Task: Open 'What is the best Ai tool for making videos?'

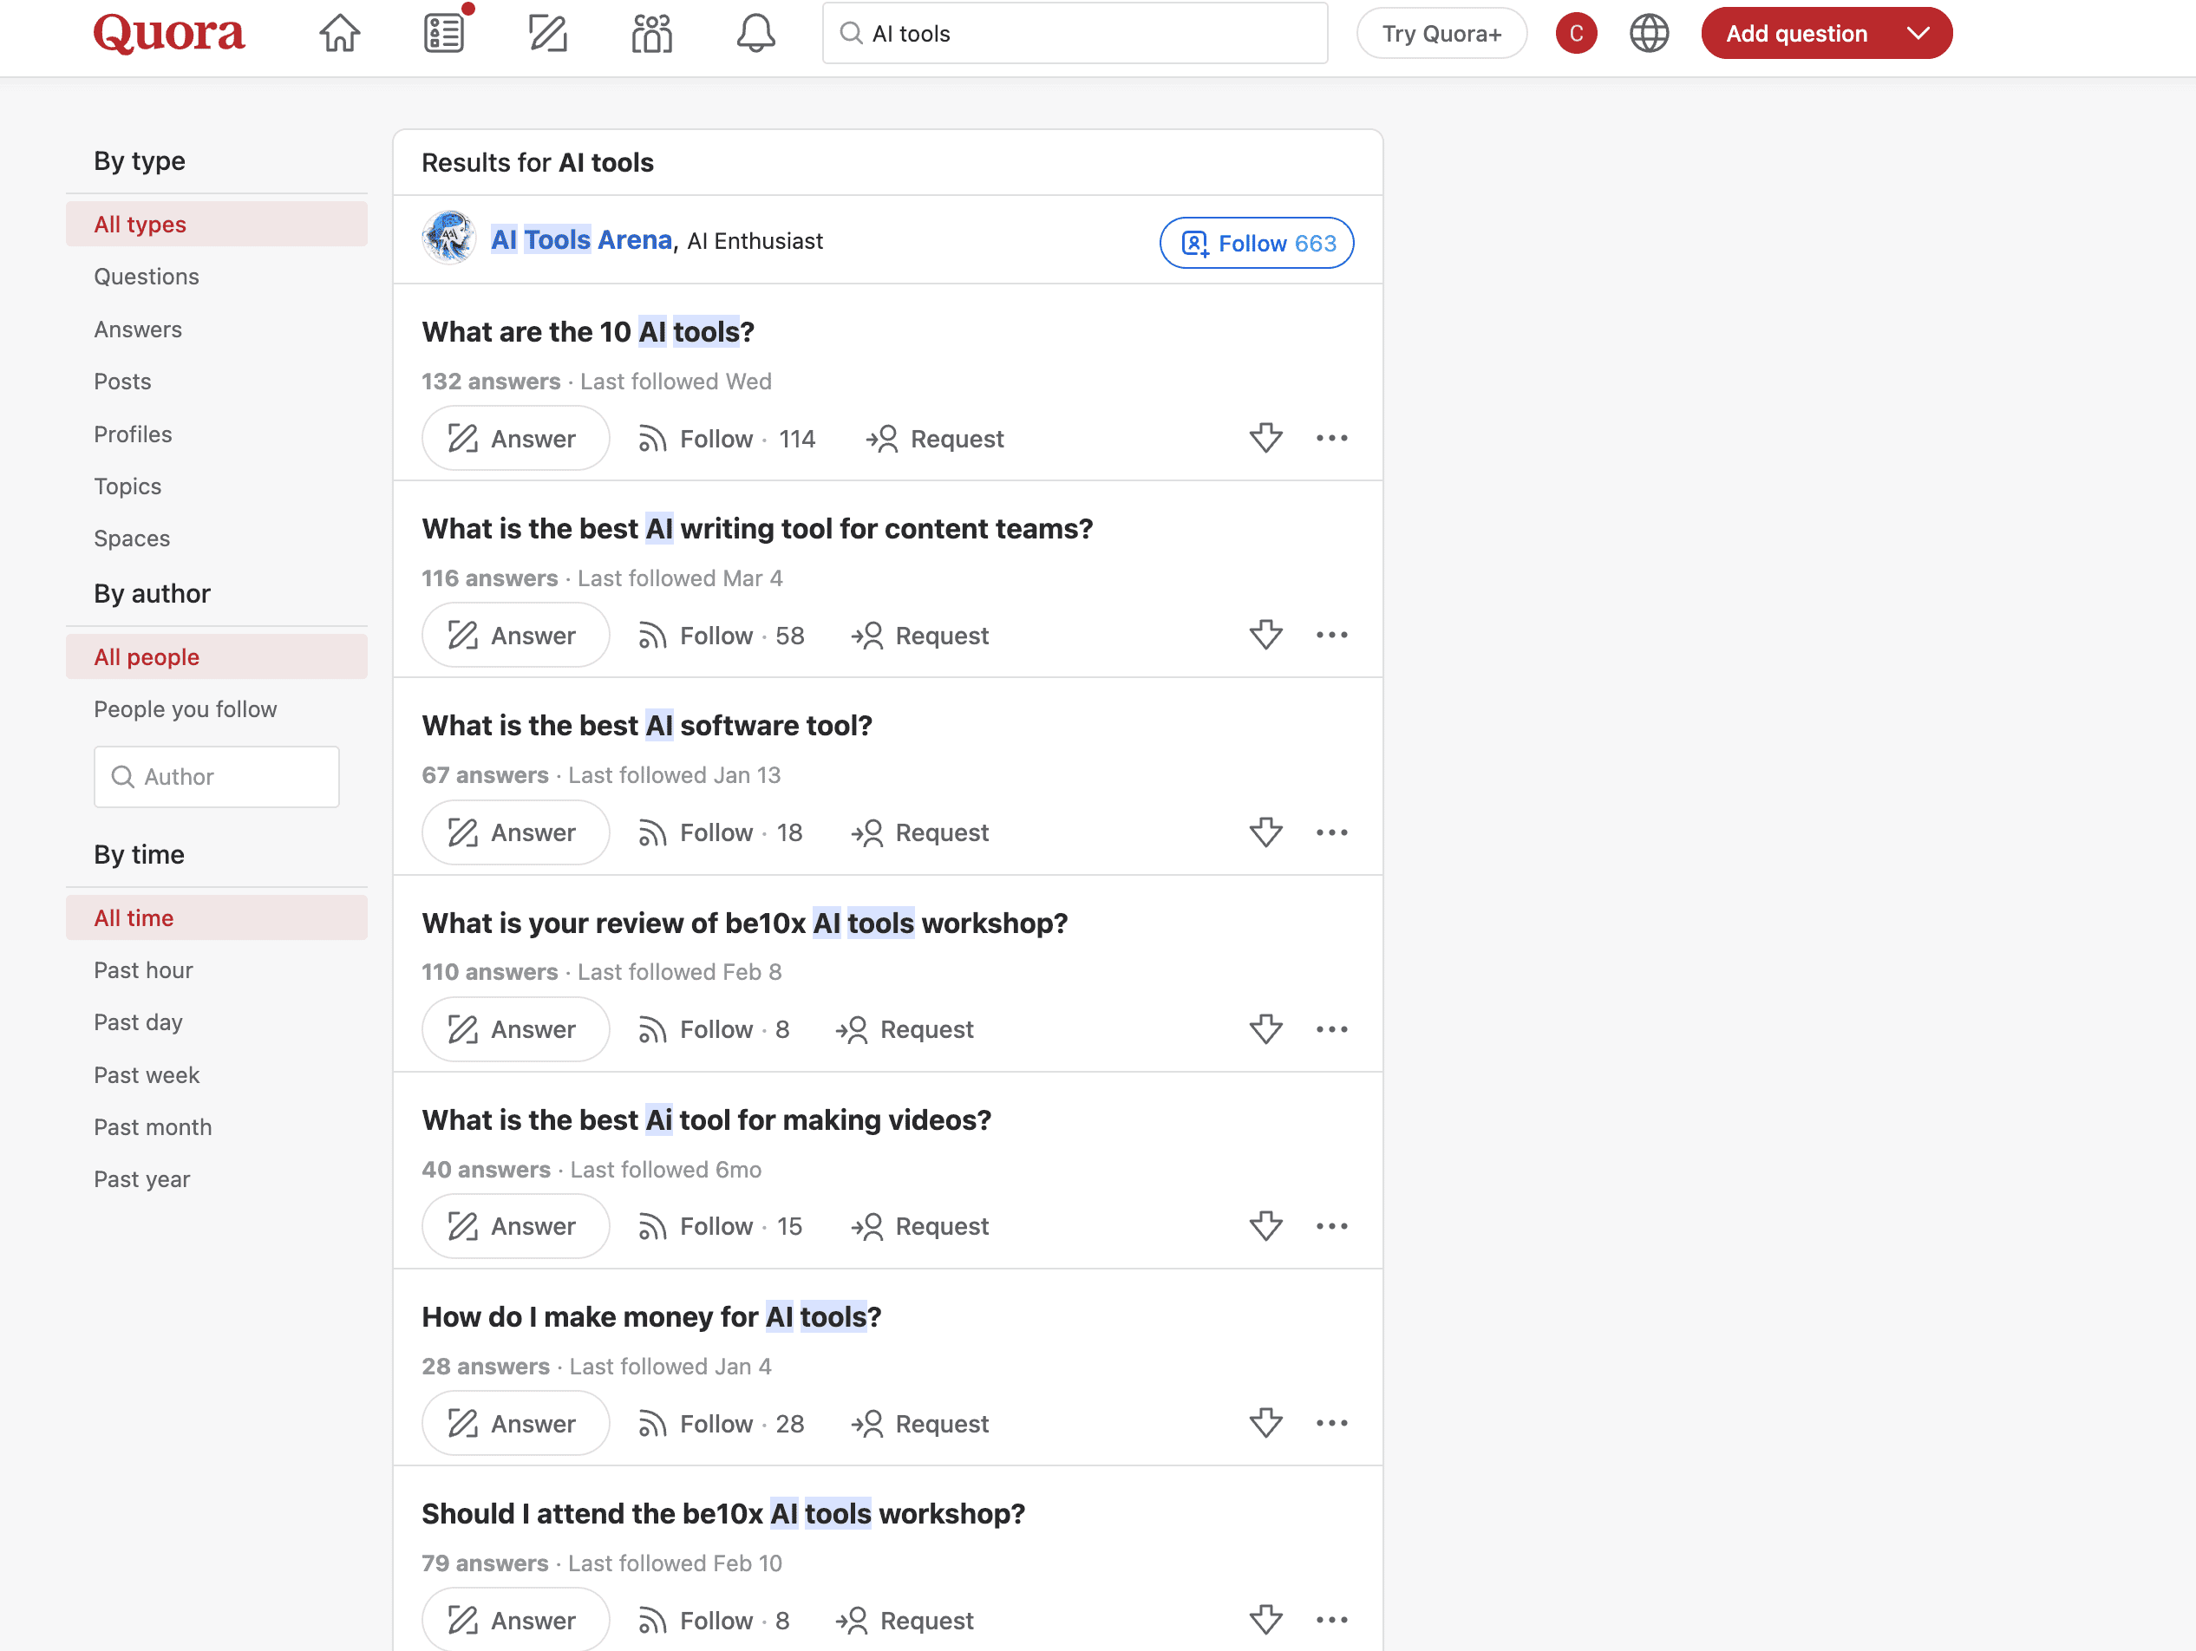Action: tap(706, 1119)
